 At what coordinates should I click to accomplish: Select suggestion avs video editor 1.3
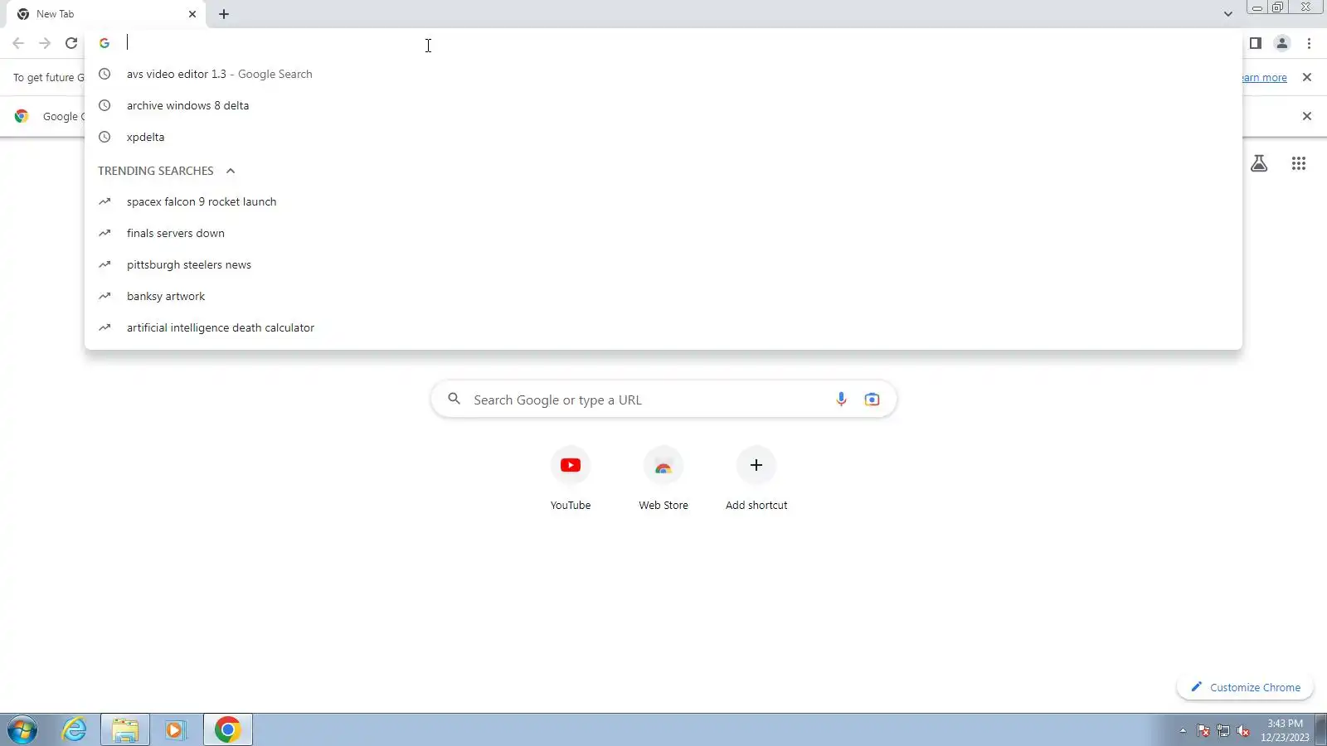tap(663, 74)
